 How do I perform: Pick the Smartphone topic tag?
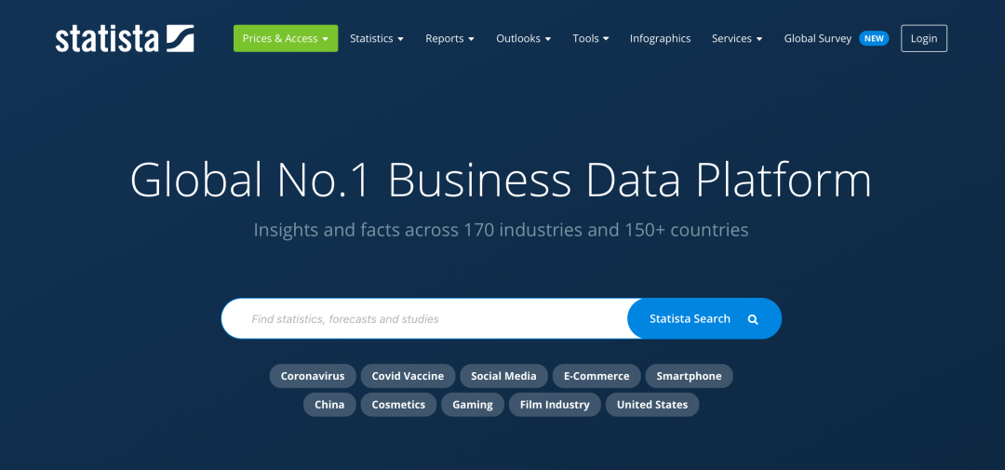click(689, 376)
